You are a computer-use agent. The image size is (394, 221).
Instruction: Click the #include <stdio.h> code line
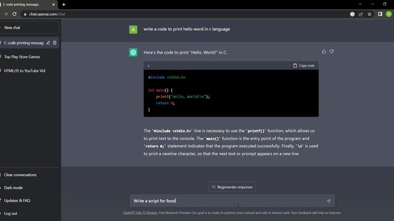click(x=167, y=77)
